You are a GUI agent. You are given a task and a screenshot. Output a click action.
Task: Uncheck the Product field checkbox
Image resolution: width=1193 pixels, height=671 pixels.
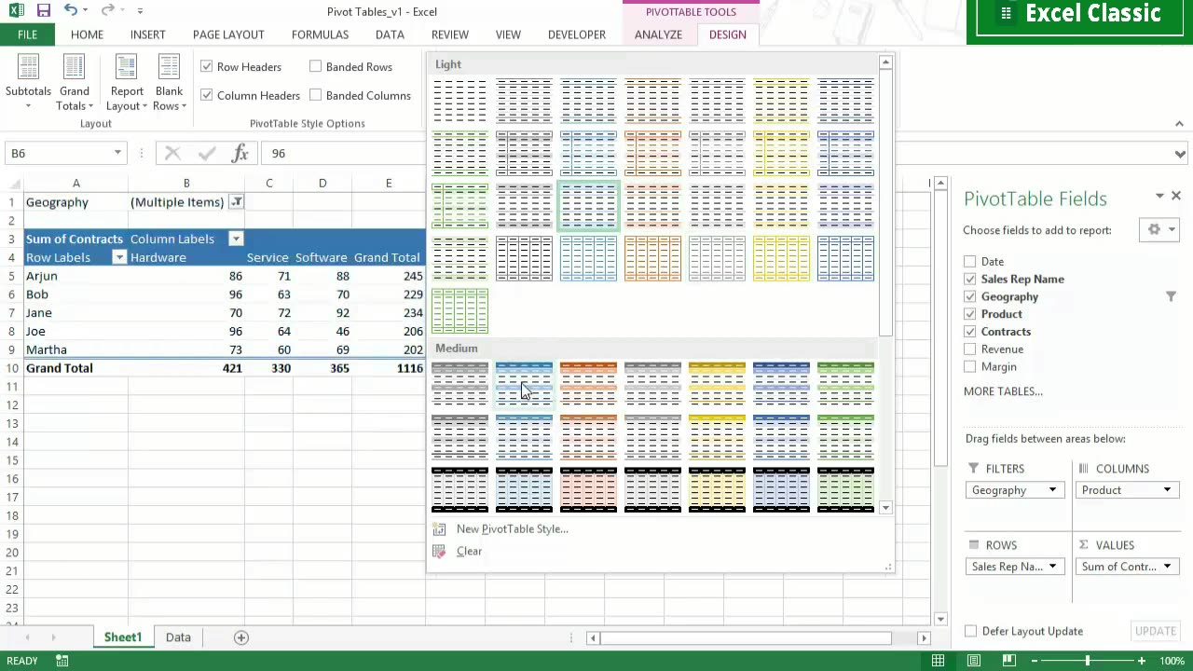pyautogui.click(x=970, y=314)
